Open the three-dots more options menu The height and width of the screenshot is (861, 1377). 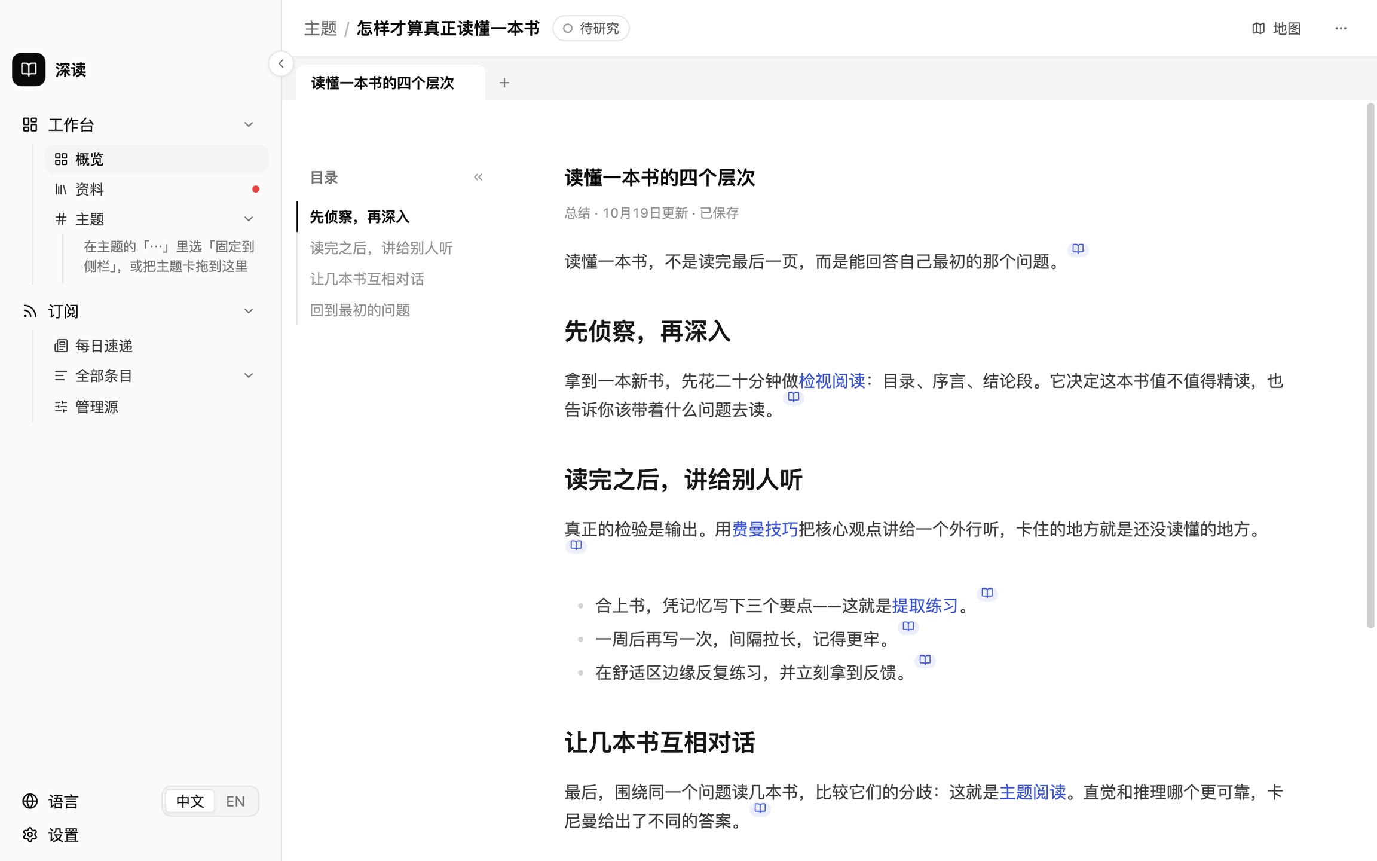[x=1341, y=28]
